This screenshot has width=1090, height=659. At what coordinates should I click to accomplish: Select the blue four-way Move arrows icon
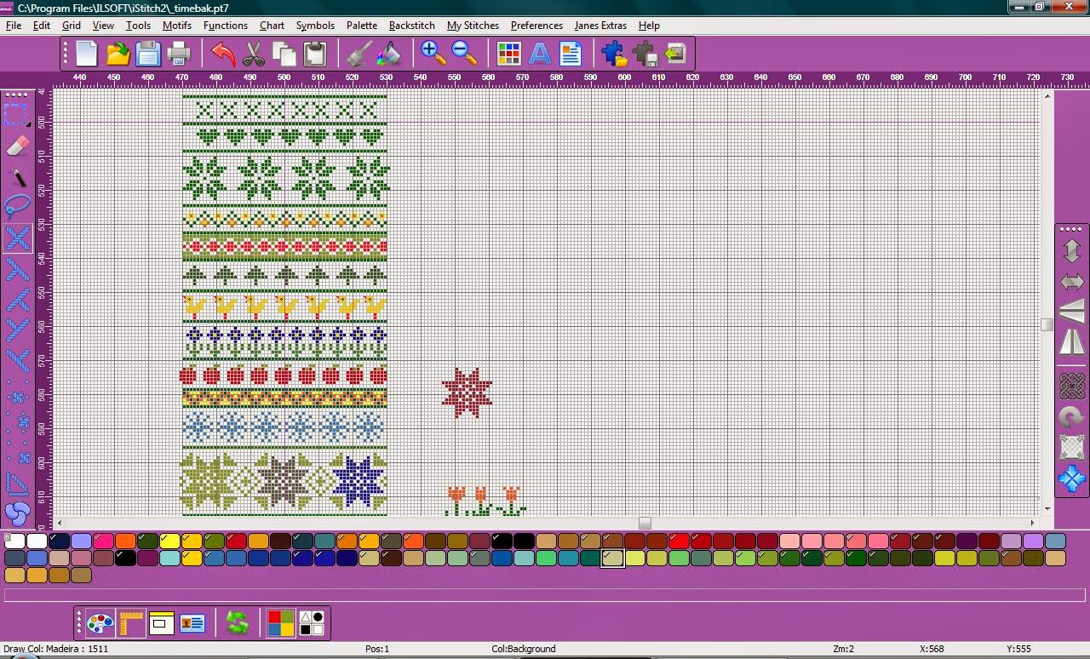1071,478
